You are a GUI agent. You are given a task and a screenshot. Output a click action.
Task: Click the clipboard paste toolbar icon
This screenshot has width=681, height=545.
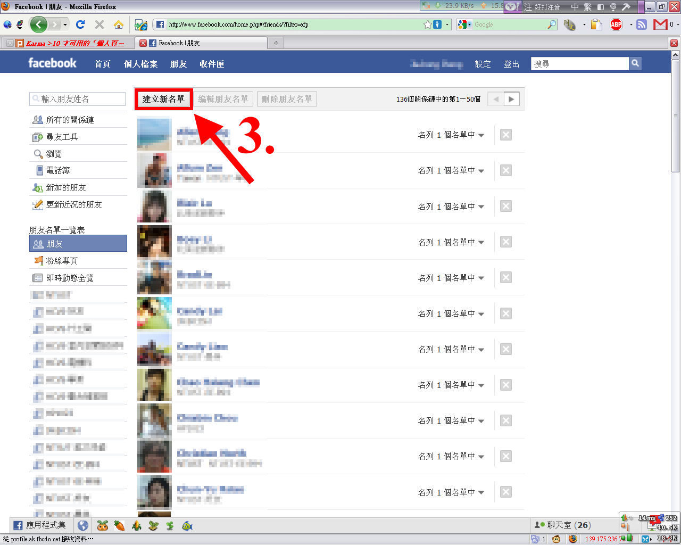pos(596,24)
